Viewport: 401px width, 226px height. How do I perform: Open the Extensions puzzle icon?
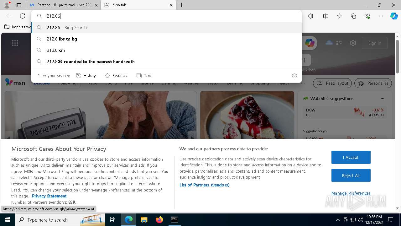(x=310, y=16)
